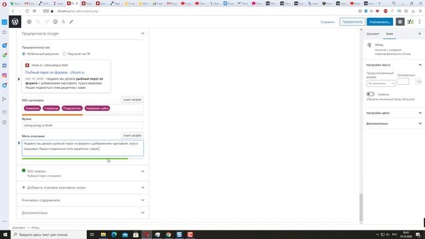Click the Save draft link
This screenshot has height=239, width=425.
tap(327, 22)
